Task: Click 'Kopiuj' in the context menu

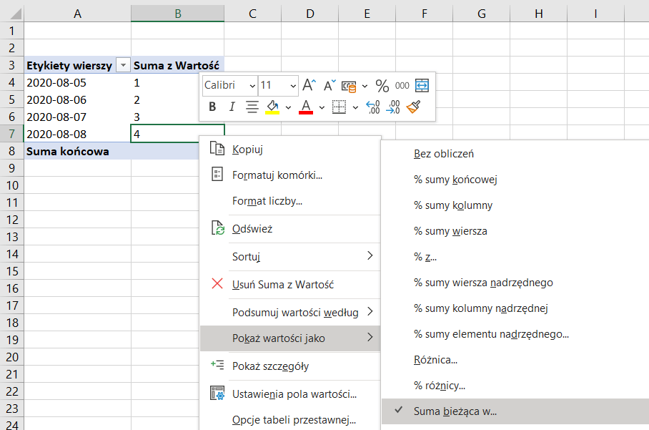Action: [247, 150]
